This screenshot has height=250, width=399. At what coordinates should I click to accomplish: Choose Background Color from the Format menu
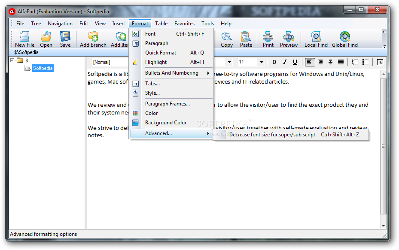click(171, 123)
